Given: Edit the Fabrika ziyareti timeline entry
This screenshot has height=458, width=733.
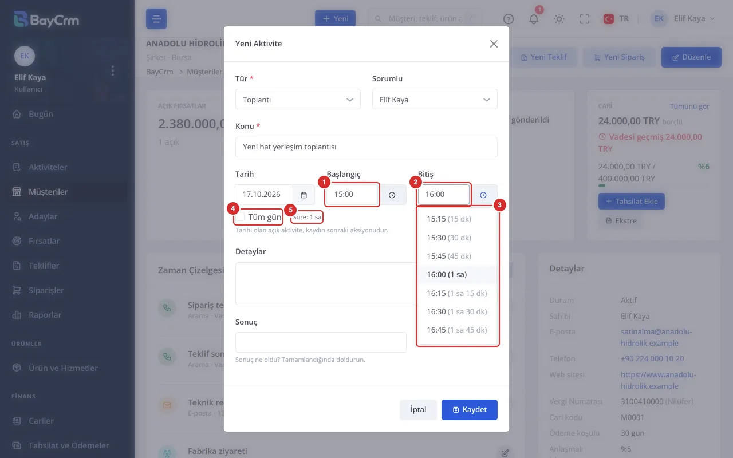Looking at the screenshot, I should point(505,453).
